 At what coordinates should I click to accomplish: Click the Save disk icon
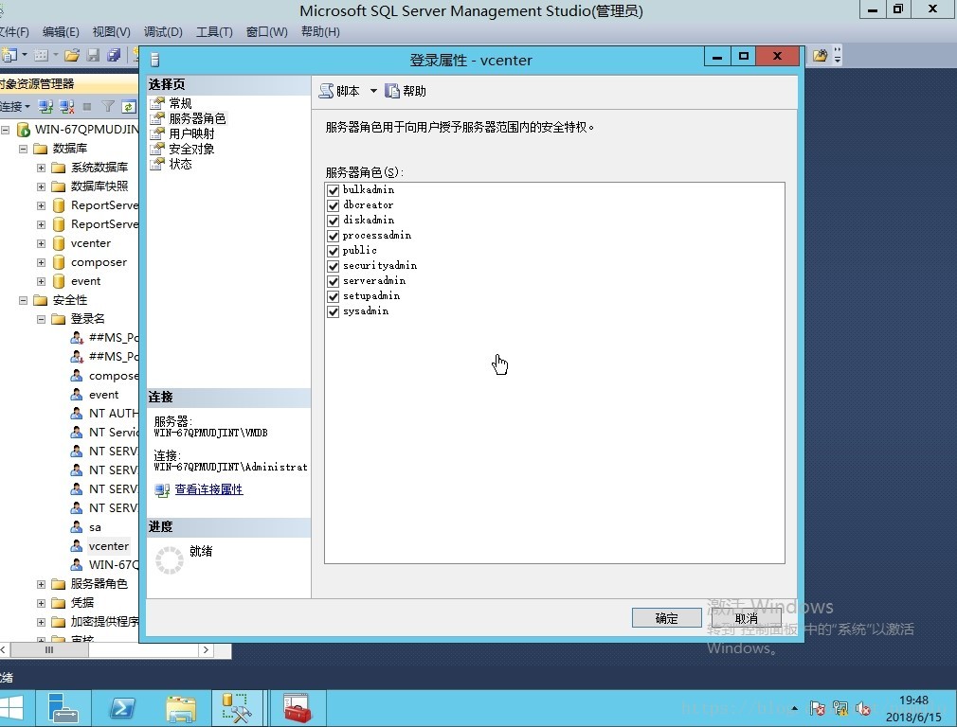point(93,56)
